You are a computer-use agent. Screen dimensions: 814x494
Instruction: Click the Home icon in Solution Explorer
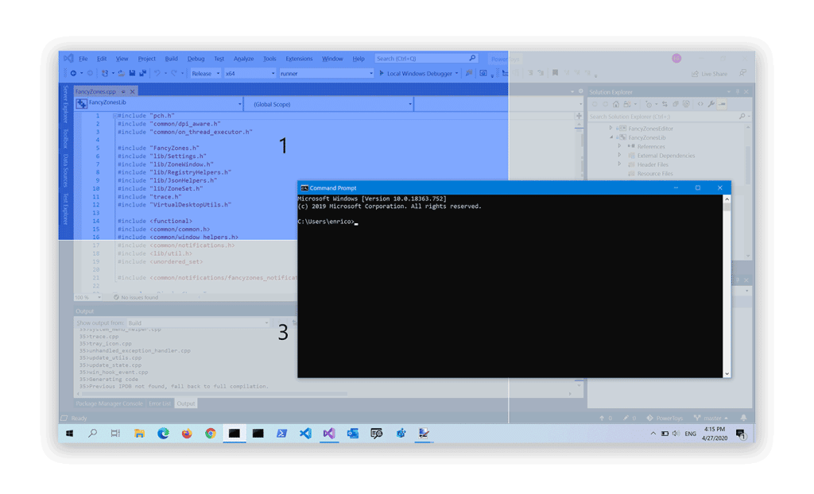(617, 104)
